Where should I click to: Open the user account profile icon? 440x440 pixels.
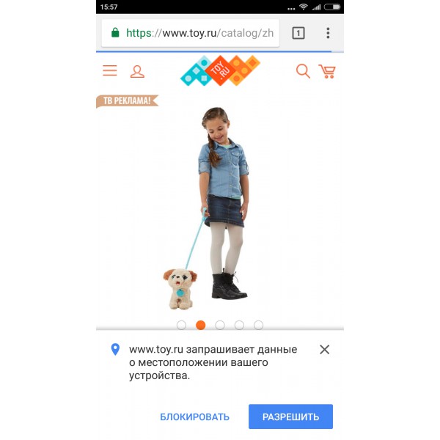point(137,72)
